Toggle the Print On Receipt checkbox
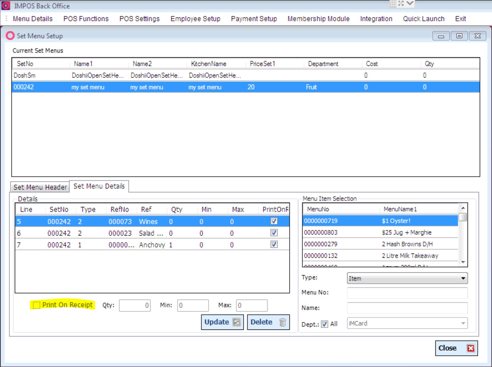Viewport: 492px width, 367px height. pyautogui.click(x=36, y=305)
